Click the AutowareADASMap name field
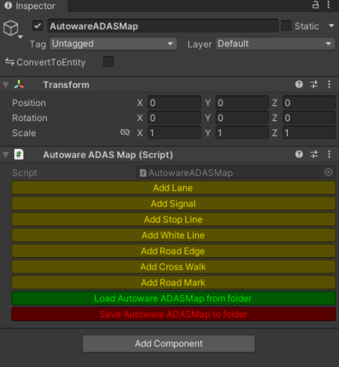 coord(163,26)
